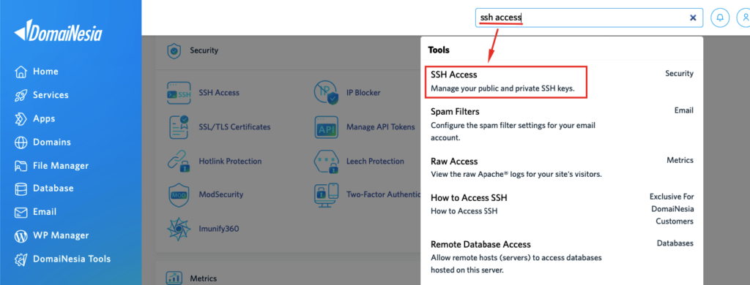Click the DomaiNesia Tools gear icon

21,259
